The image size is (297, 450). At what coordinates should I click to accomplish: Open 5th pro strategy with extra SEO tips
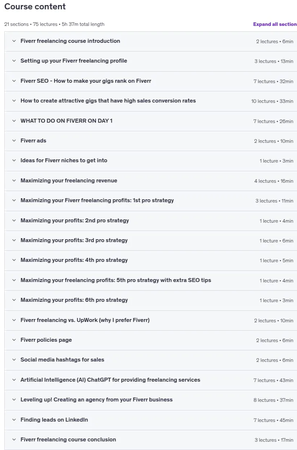[151, 281]
